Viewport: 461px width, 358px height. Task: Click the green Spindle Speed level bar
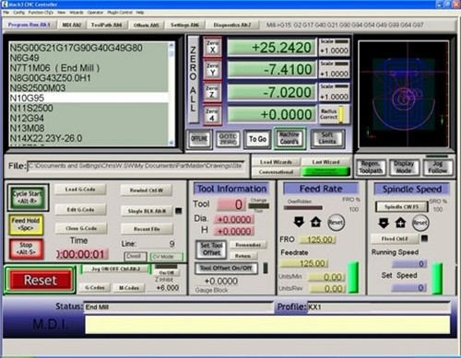pos(437,279)
